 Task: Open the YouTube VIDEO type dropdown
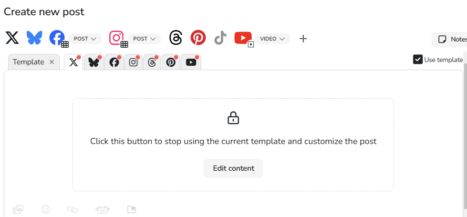(272, 39)
